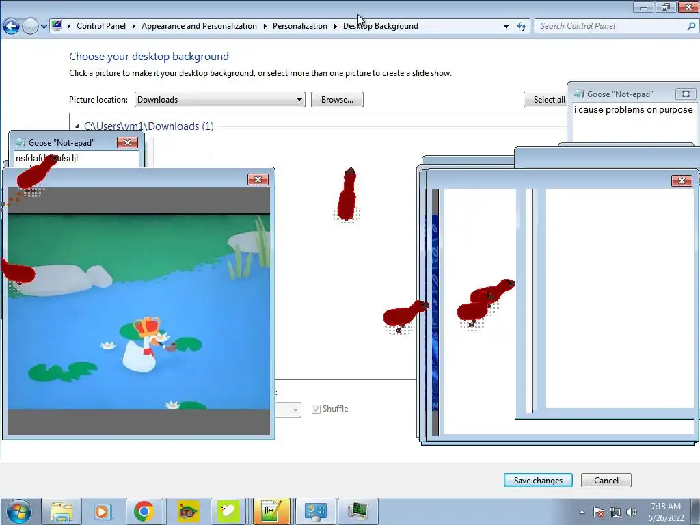Click the left Not-epad text area

tap(77, 159)
